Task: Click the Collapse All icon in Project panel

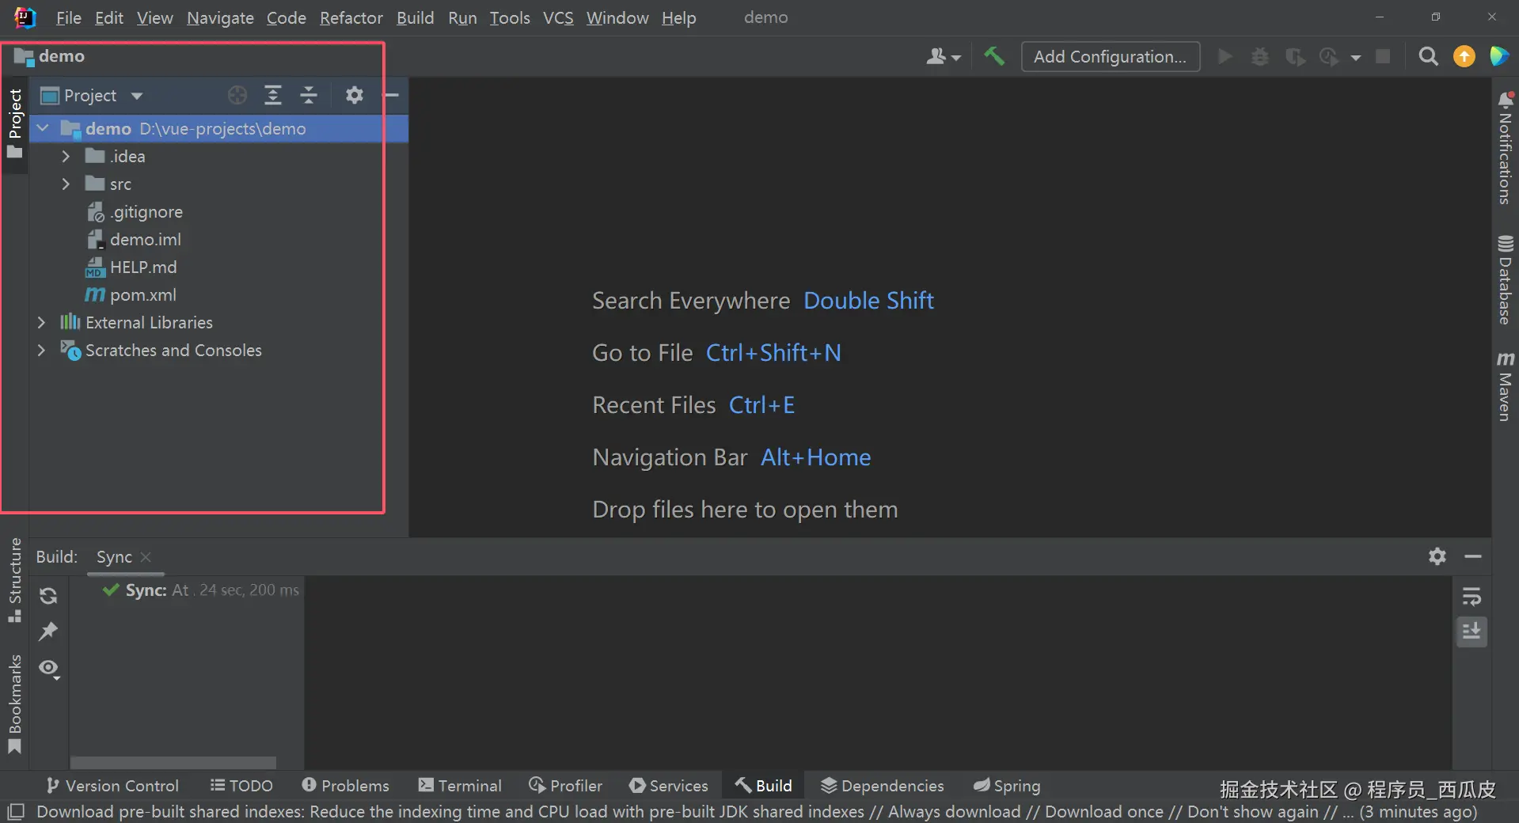Action: coord(309,96)
